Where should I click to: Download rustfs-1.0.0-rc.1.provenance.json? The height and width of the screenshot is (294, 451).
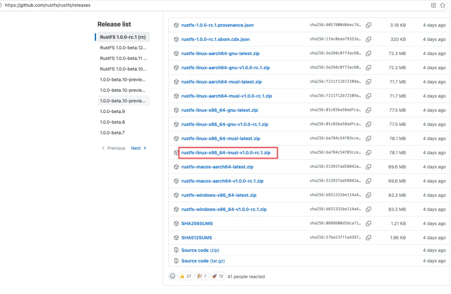click(218, 25)
